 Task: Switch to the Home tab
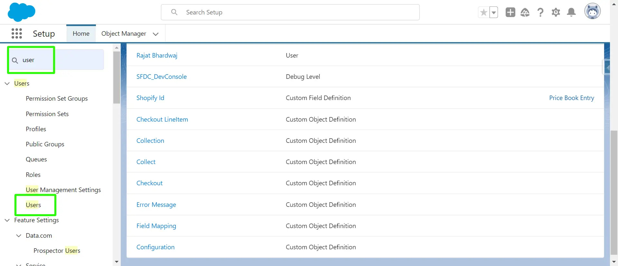pyautogui.click(x=81, y=33)
